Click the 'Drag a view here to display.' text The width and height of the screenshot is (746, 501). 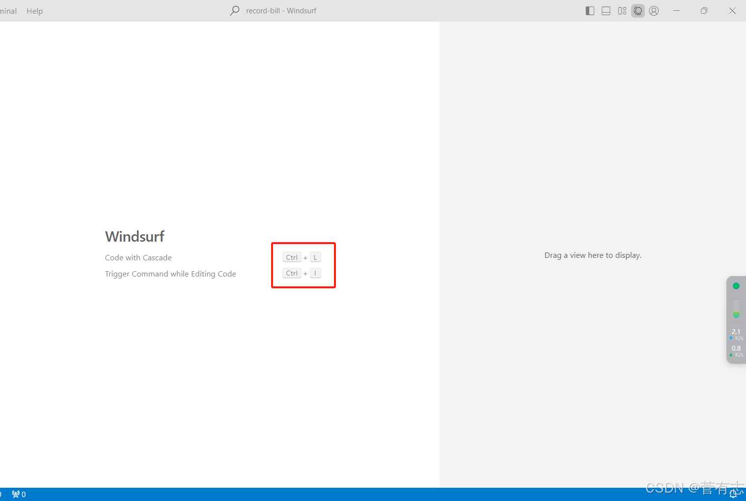(x=593, y=255)
